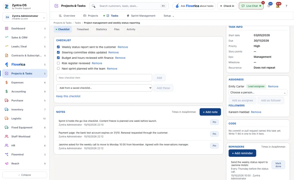Open the Choose a person dropdown
This screenshot has width=294, height=180.
tap(258, 92)
